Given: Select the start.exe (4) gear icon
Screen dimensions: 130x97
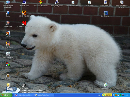Looking at the screenshot, I should click(x=24, y=85).
